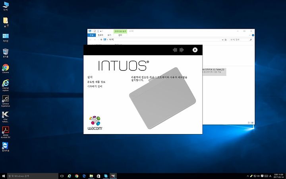Open Skype from the taskbar
The height and width of the screenshot is (179, 286).
click(106, 176)
